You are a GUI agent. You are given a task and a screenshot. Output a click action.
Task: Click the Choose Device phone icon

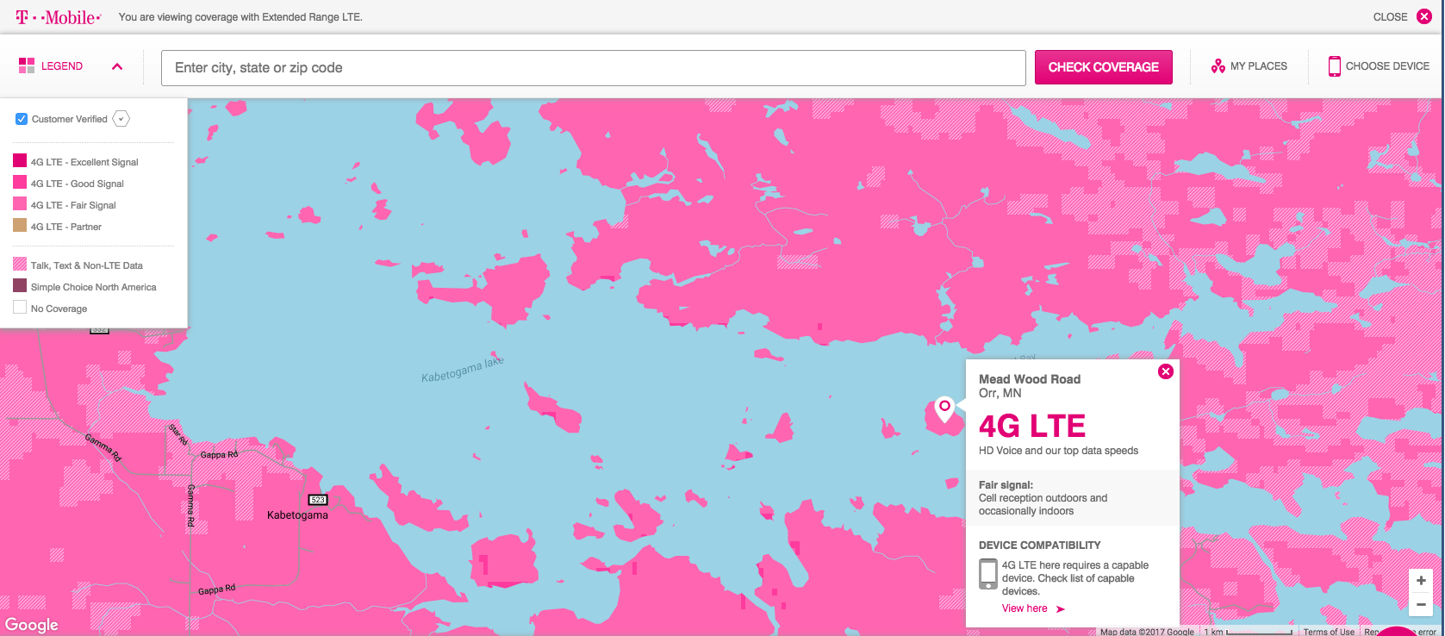tap(1334, 66)
